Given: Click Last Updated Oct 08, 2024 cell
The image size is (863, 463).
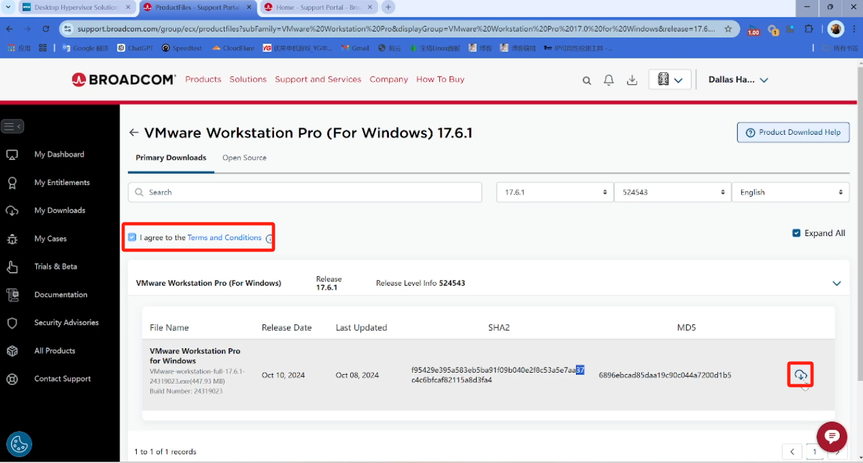Looking at the screenshot, I should 357,375.
